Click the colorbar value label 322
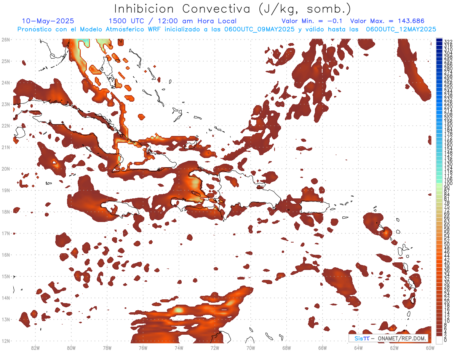457x353 pixels. point(448,41)
